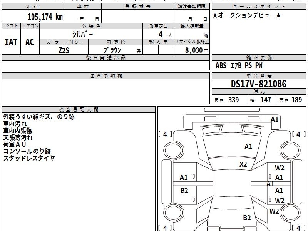Click the B2 mark on the left-side door
This screenshot has height=231, width=308.
184,190
